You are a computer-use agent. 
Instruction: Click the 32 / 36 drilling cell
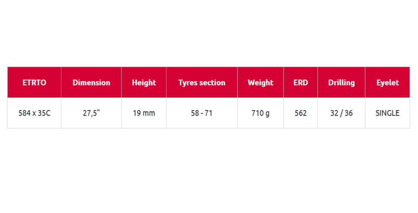(x=342, y=113)
